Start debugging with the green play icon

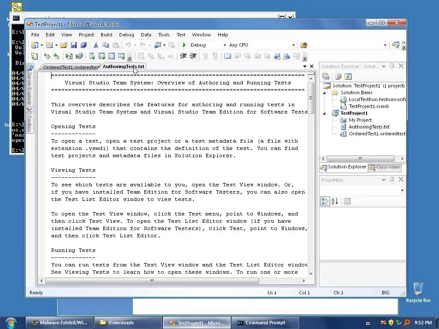tap(184, 45)
